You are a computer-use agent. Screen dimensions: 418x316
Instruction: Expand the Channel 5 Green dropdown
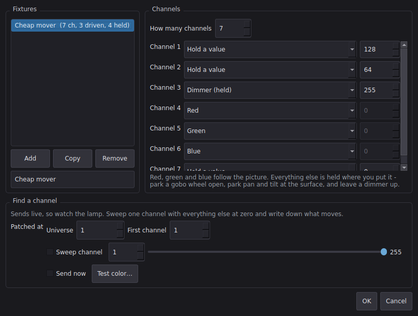(270, 131)
